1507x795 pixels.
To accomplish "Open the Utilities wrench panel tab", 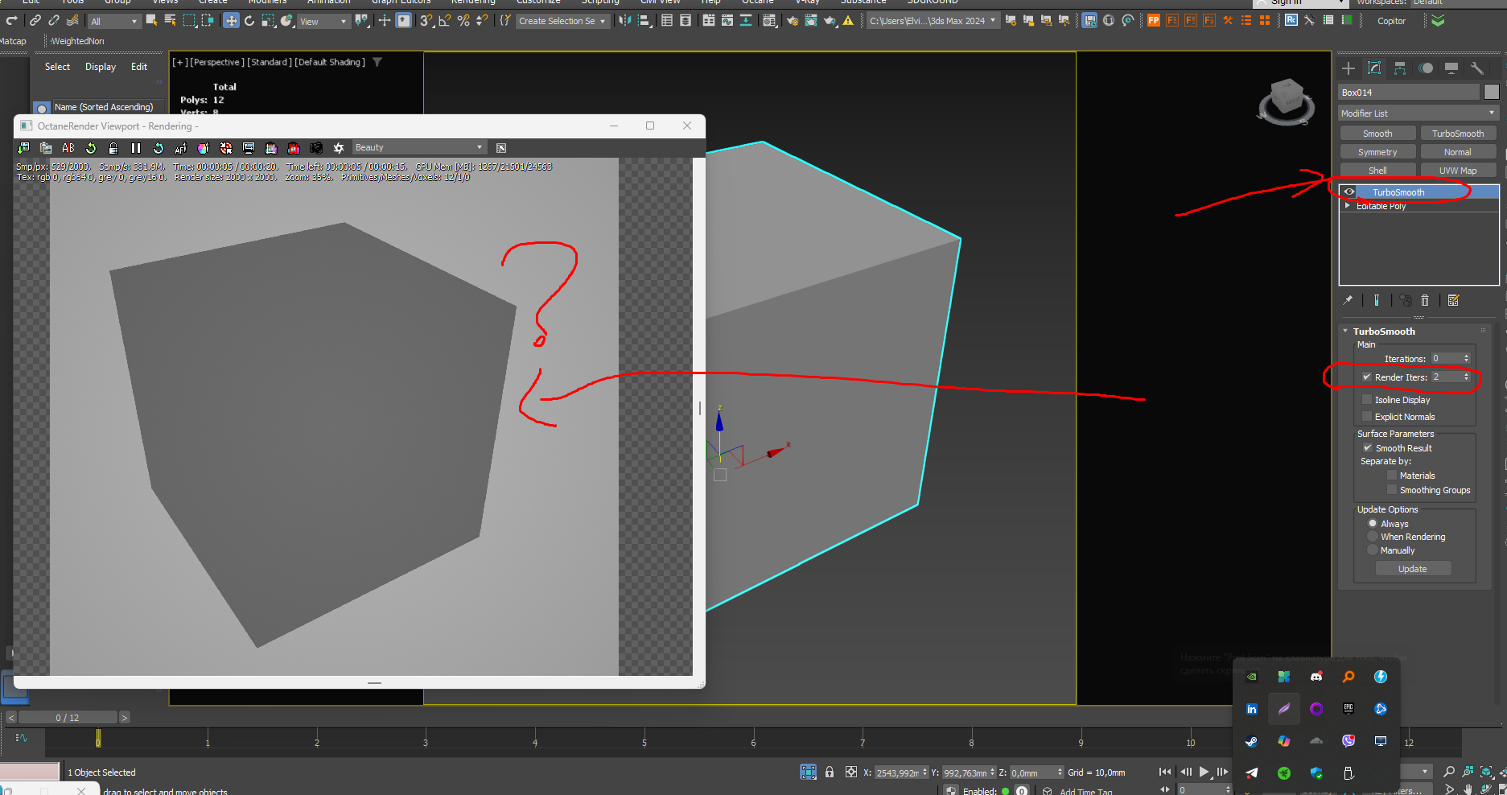I will pos(1477,68).
